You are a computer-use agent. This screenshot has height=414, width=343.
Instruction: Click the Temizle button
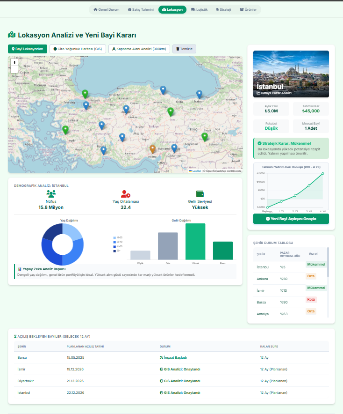[x=184, y=49]
